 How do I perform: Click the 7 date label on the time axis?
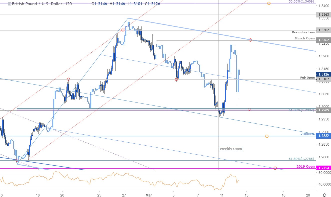pos(198,195)
